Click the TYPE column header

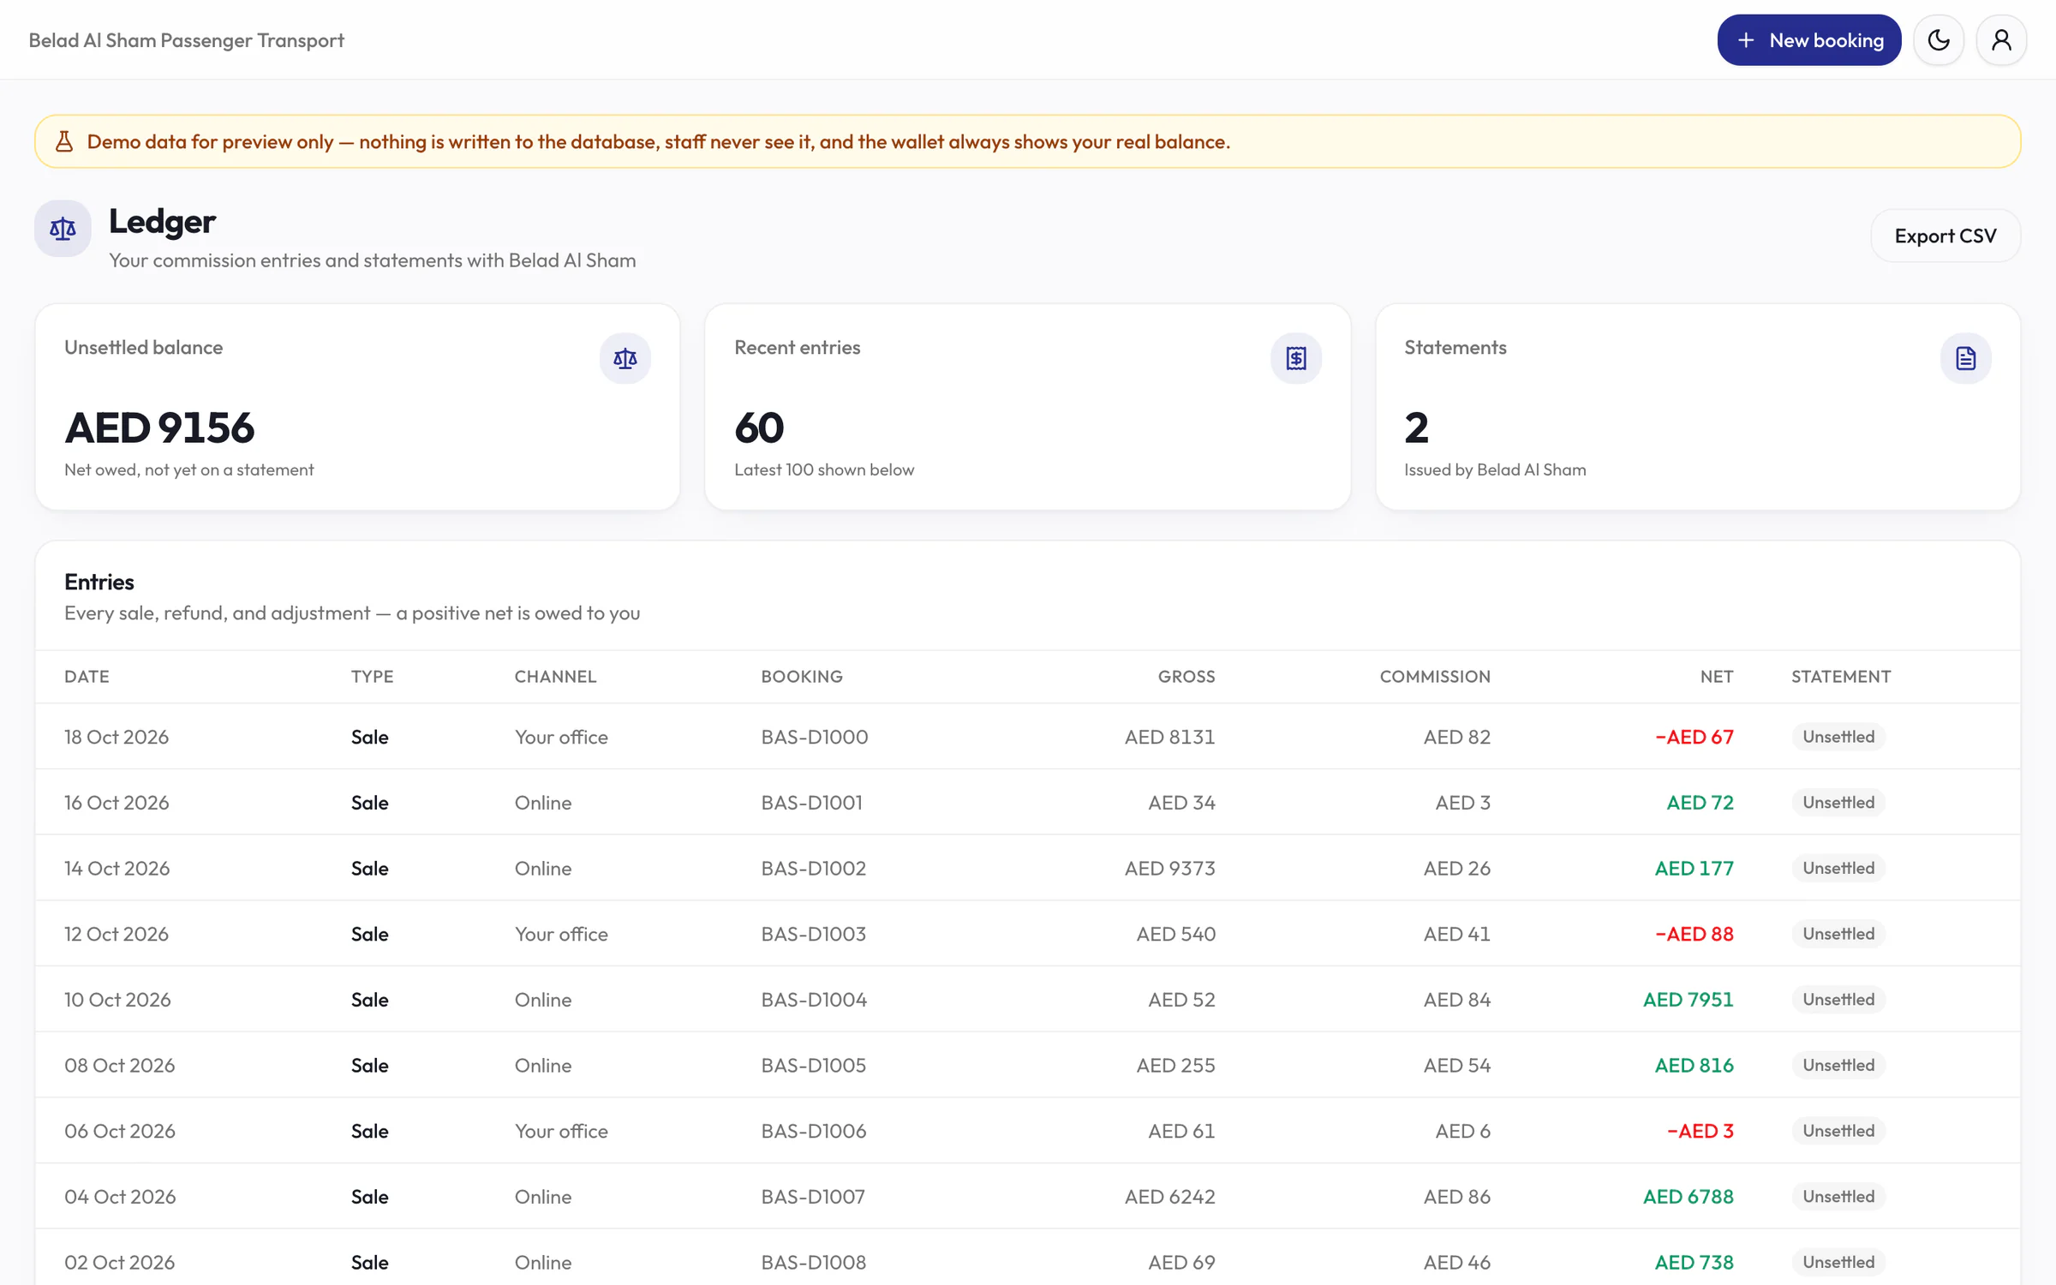pyautogui.click(x=373, y=677)
